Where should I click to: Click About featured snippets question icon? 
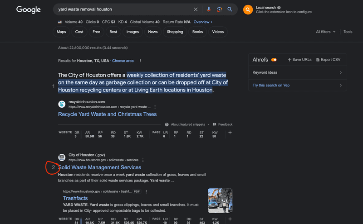click(167, 124)
